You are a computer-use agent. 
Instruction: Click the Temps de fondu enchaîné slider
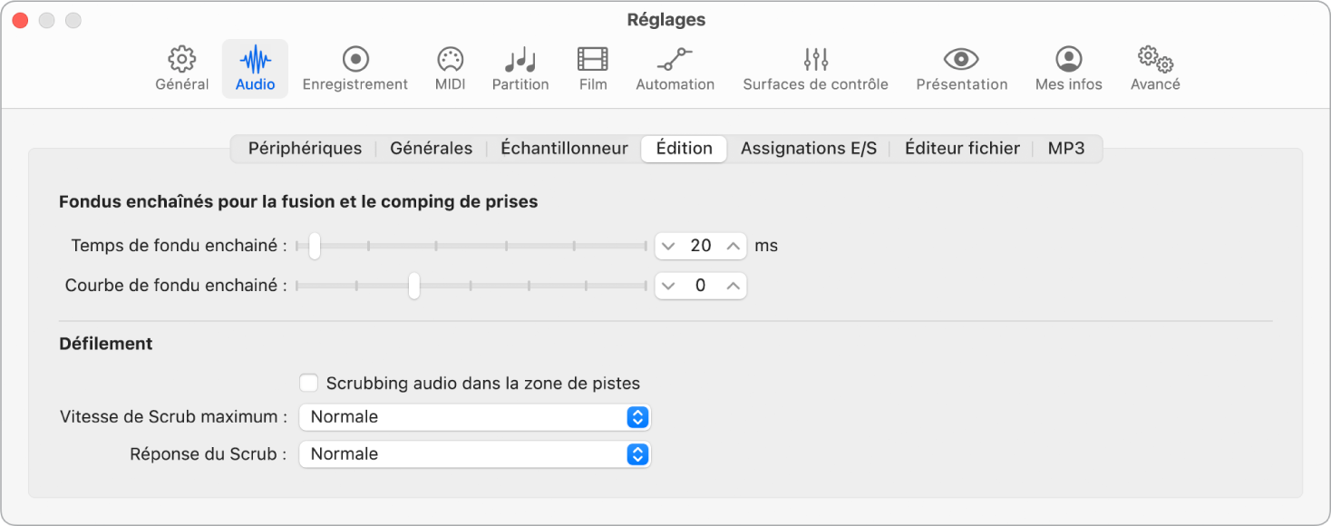coord(471,246)
